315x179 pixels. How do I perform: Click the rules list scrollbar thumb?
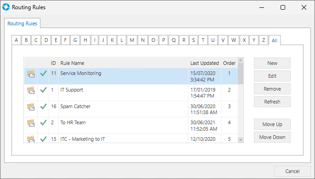pos(241,74)
